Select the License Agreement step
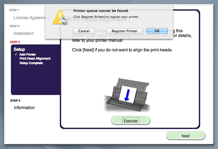 29,18
